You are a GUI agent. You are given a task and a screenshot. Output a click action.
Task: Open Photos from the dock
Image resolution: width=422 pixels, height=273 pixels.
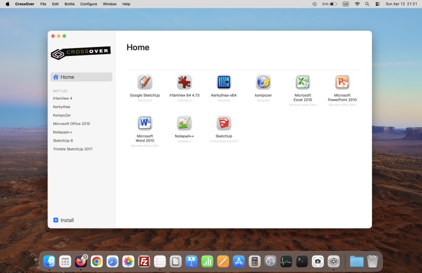[128, 261]
